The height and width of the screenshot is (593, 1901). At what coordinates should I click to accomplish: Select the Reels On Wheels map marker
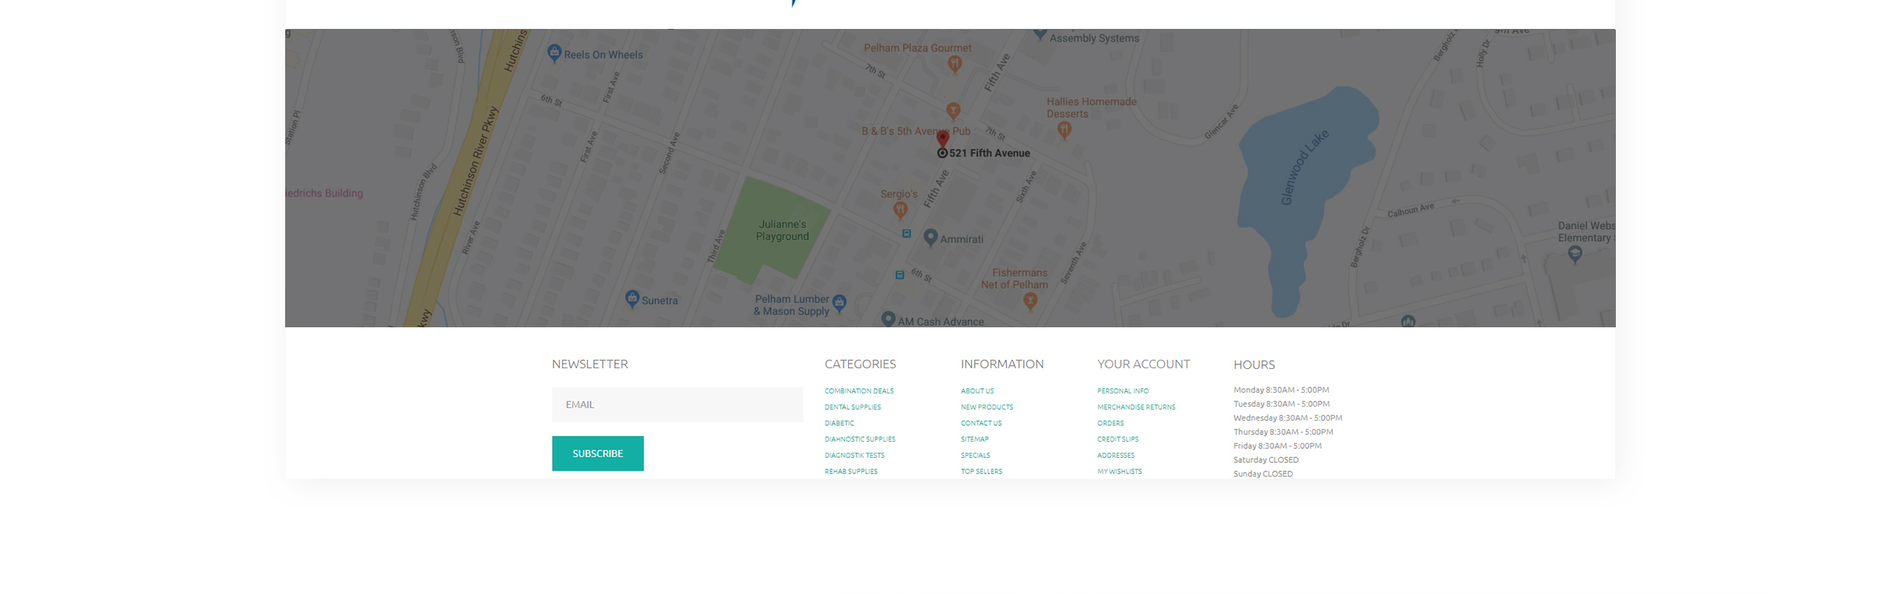554,53
